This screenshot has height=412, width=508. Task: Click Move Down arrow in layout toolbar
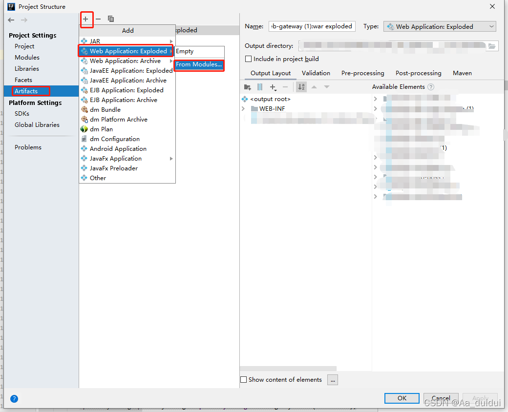tap(327, 87)
